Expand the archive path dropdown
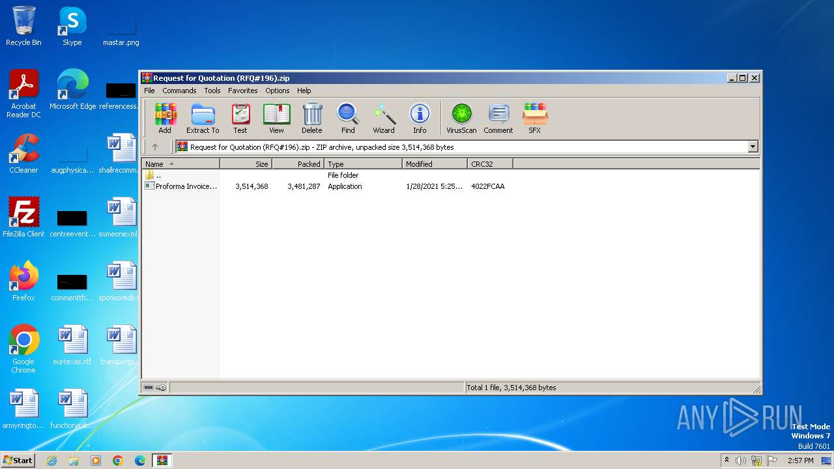Image resolution: width=834 pixels, height=469 pixels. pos(753,147)
